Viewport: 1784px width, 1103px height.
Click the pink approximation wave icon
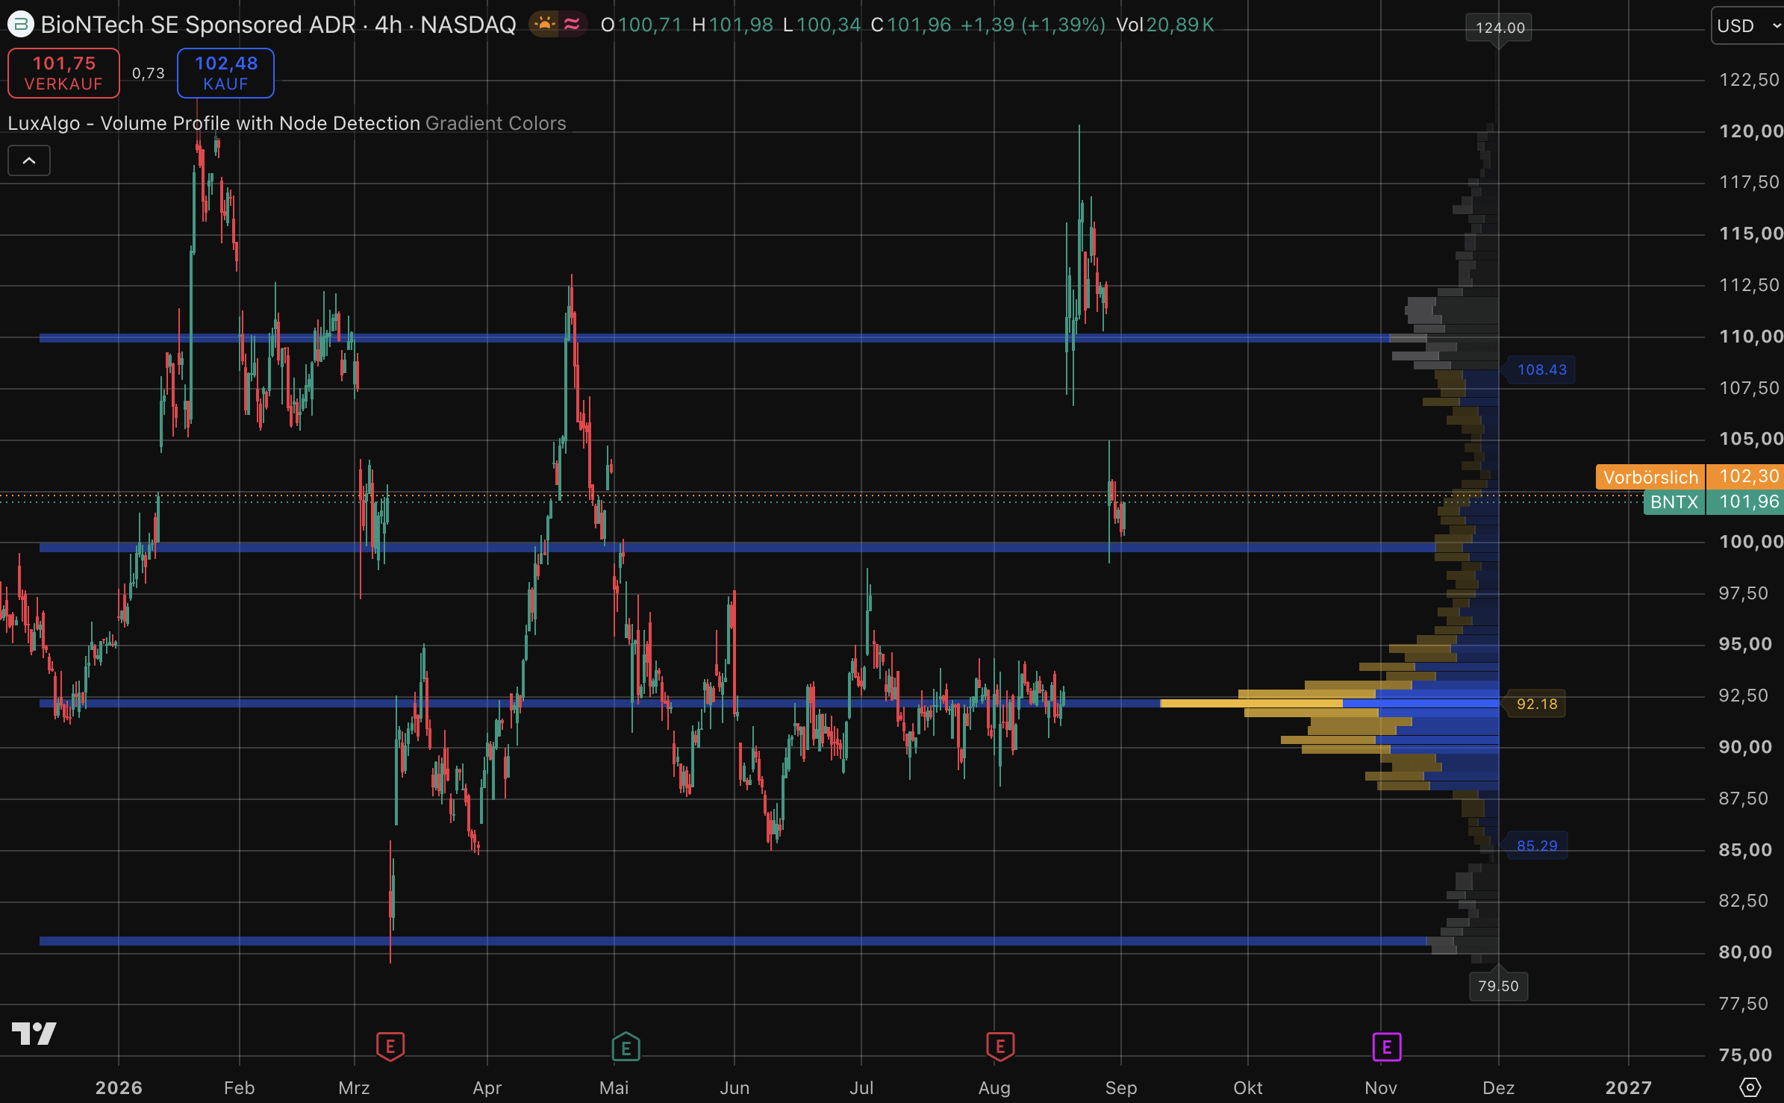(572, 25)
